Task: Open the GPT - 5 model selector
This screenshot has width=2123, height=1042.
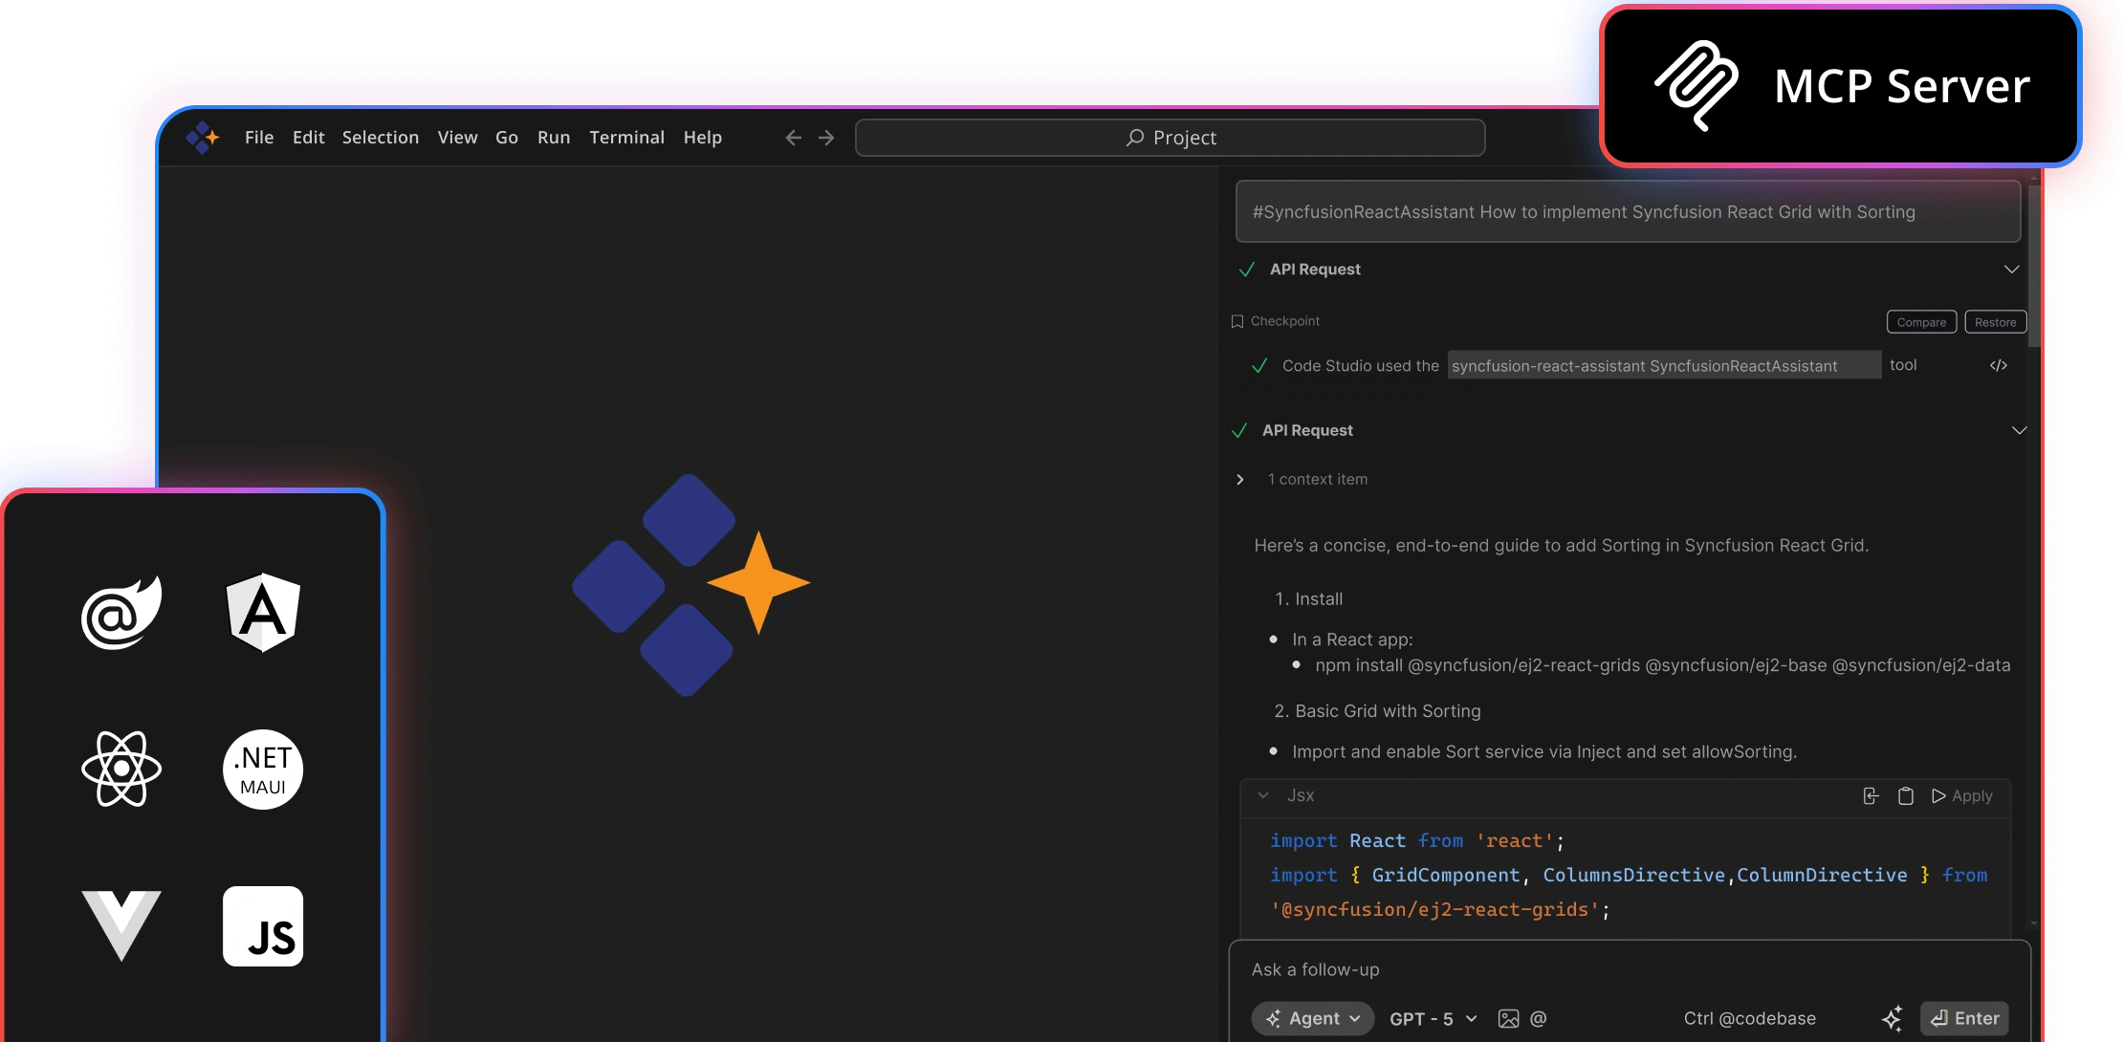Action: pyautogui.click(x=1433, y=1019)
